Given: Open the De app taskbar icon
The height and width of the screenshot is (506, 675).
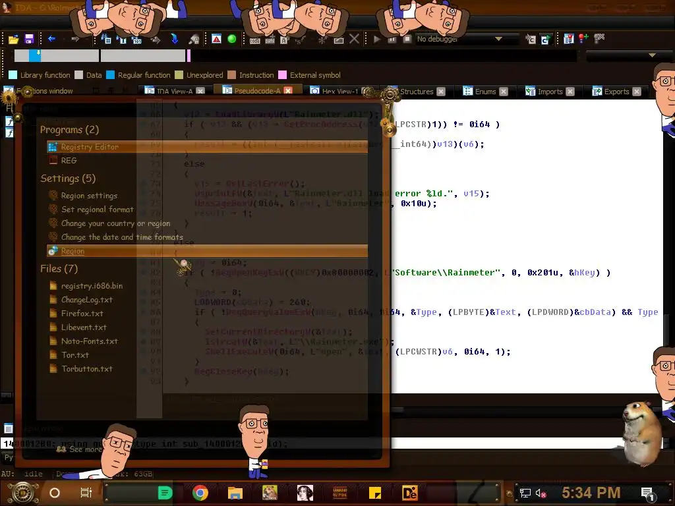Looking at the screenshot, I should pyautogui.click(x=409, y=493).
